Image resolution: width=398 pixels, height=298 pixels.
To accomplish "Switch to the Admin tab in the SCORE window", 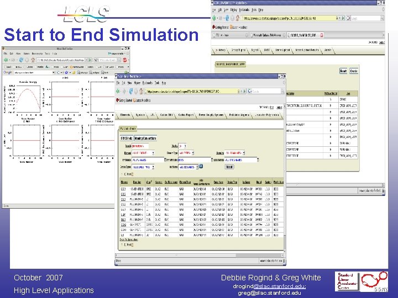I will 328,50.
